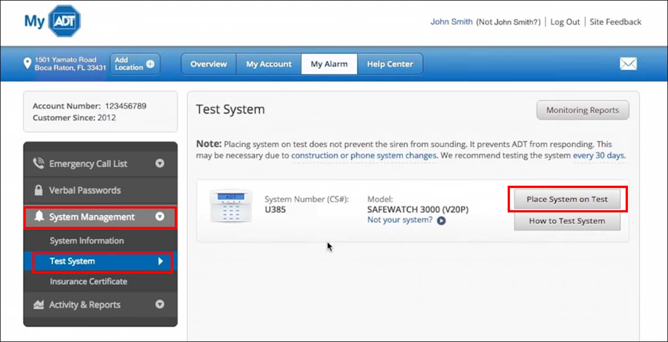Click the Add Location plus icon
The width and height of the screenshot is (668, 342).
coord(150,64)
